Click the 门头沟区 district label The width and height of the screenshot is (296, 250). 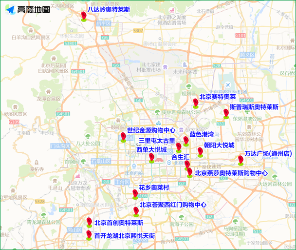point(60,146)
